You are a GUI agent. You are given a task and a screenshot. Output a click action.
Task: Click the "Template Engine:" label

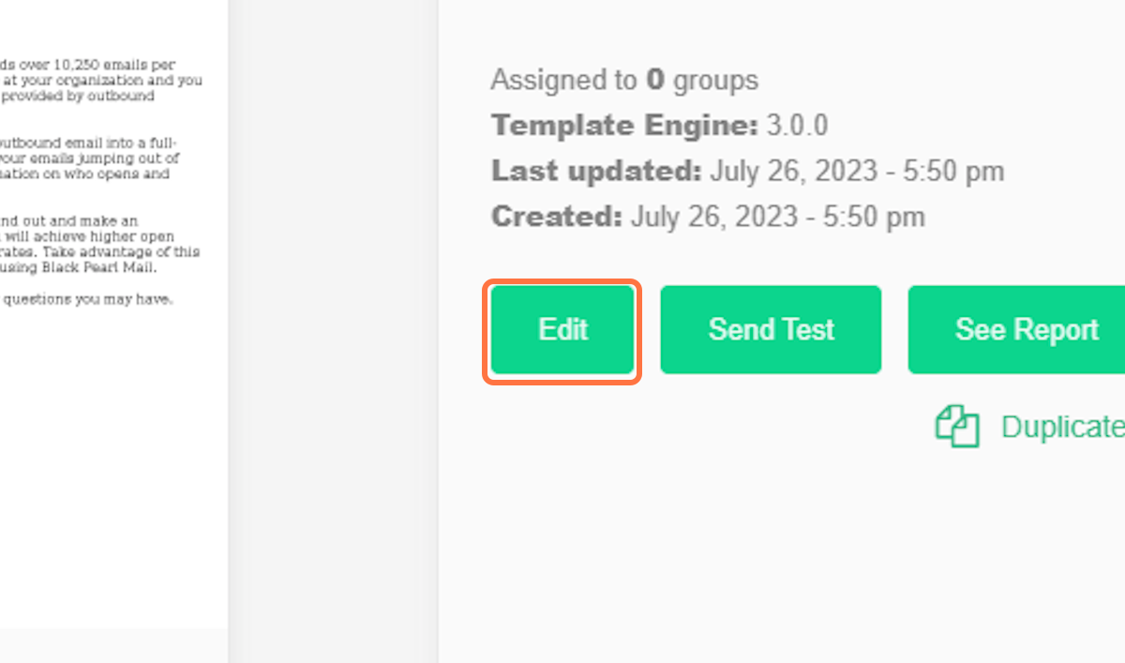pos(624,126)
